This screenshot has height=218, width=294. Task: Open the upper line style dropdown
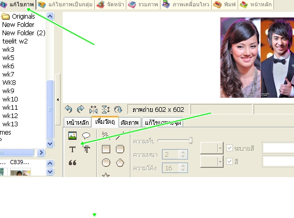(x=212, y=148)
